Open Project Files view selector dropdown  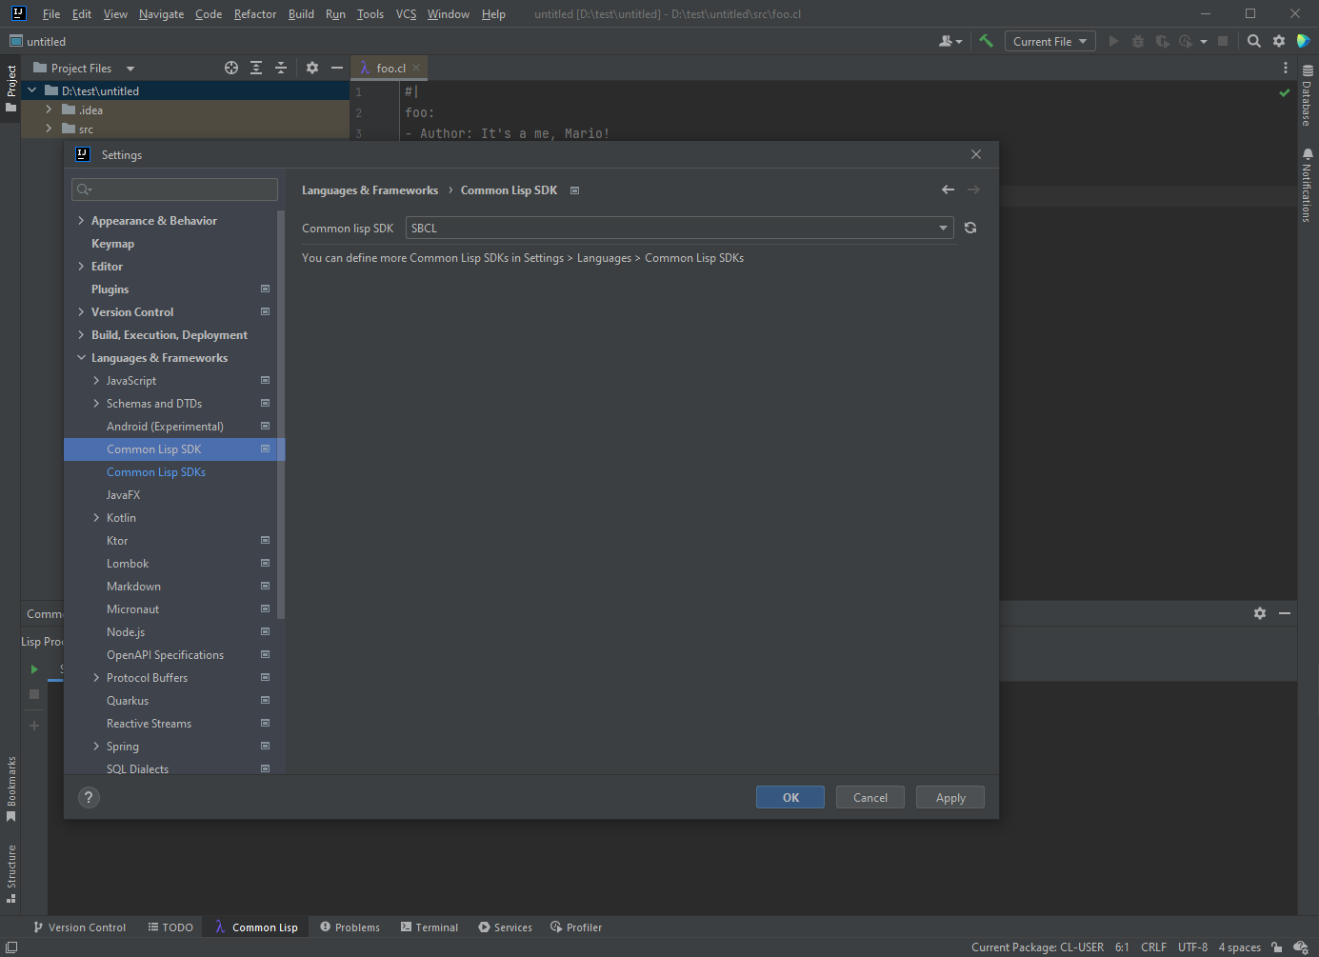84,68
